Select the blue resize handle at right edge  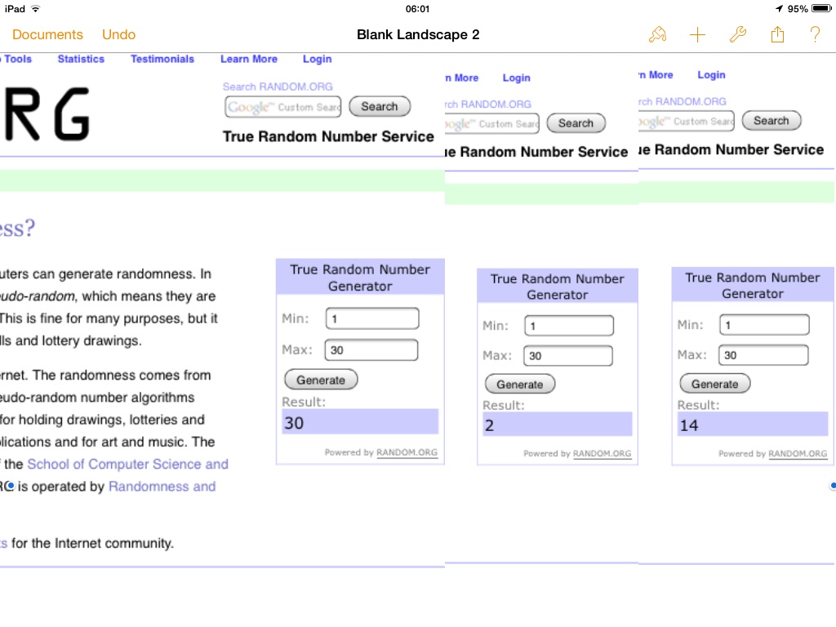tap(833, 486)
